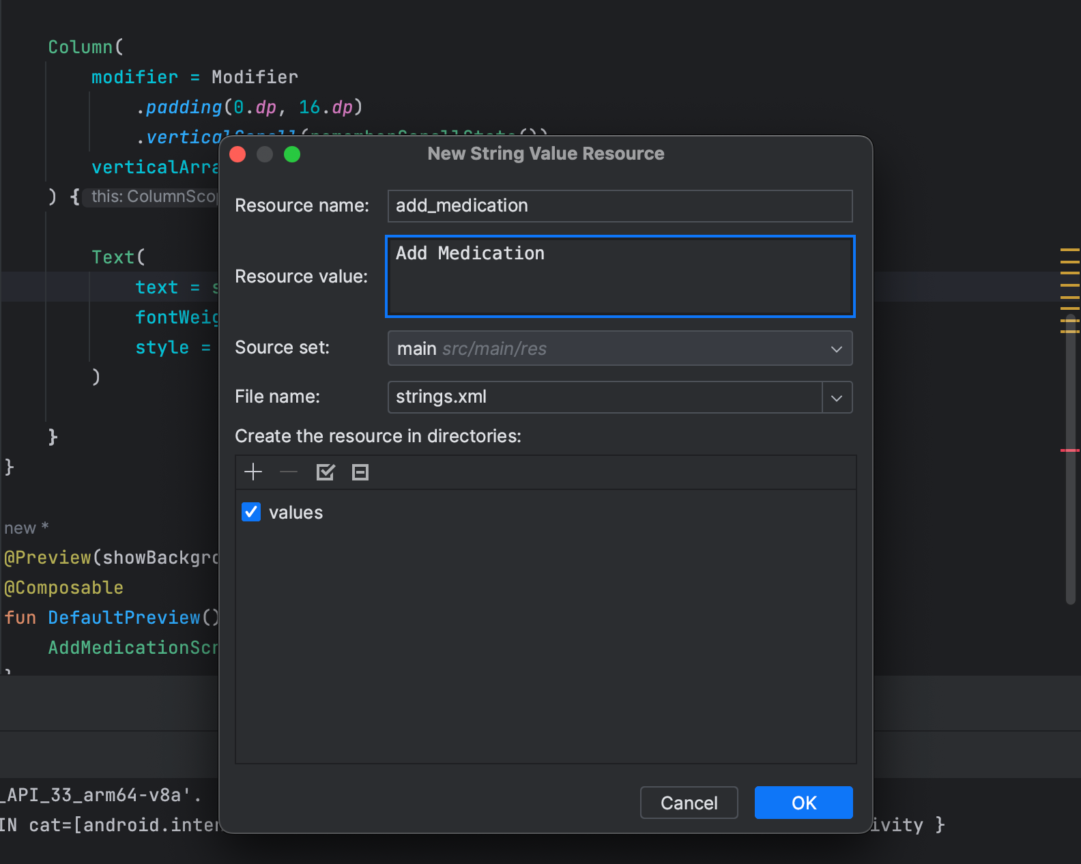The width and height of the screenshot is (1081, 864).
Task: Click Column( in the code editor
Action: (x=85, y=47)
